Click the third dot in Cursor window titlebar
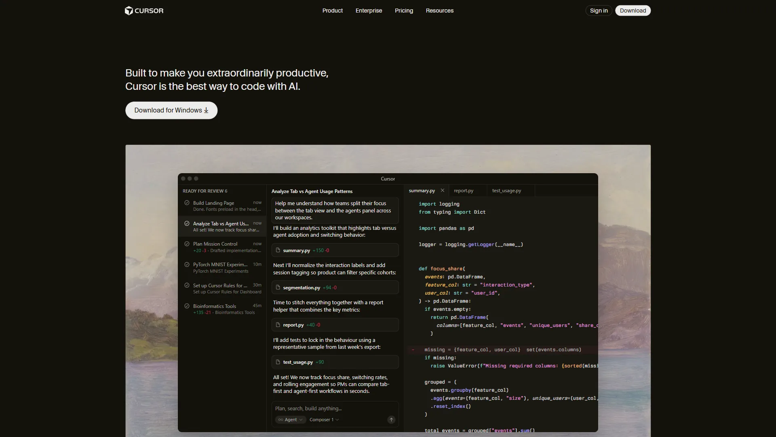This screenshot has height=437, width=776. coord(196,178)
